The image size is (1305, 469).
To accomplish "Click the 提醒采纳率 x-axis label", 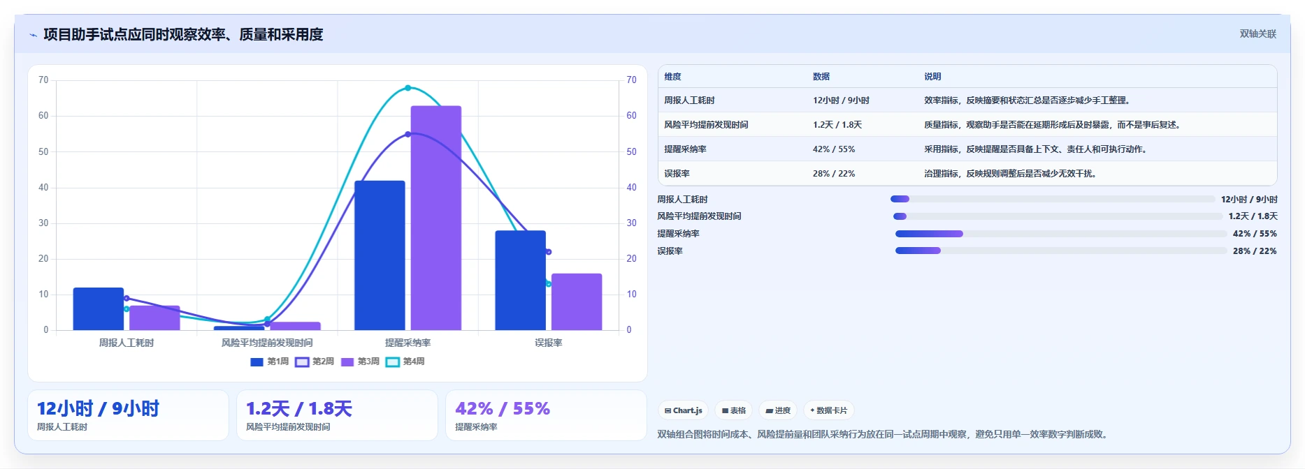I will click(408, 343).
